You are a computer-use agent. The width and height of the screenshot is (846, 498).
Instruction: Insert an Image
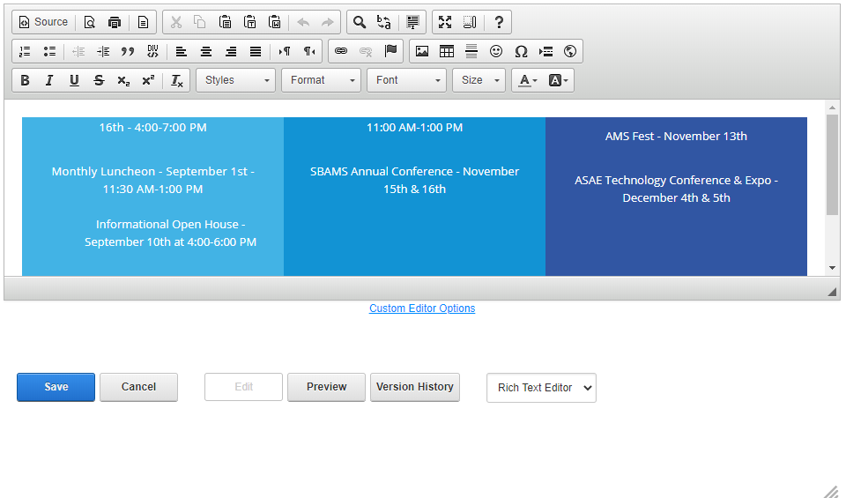click(x=422, y=51)
